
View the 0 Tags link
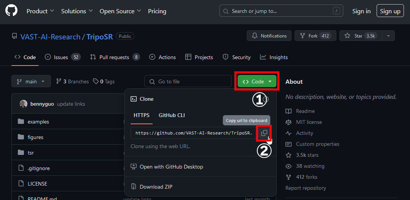[x=104, y=81]
